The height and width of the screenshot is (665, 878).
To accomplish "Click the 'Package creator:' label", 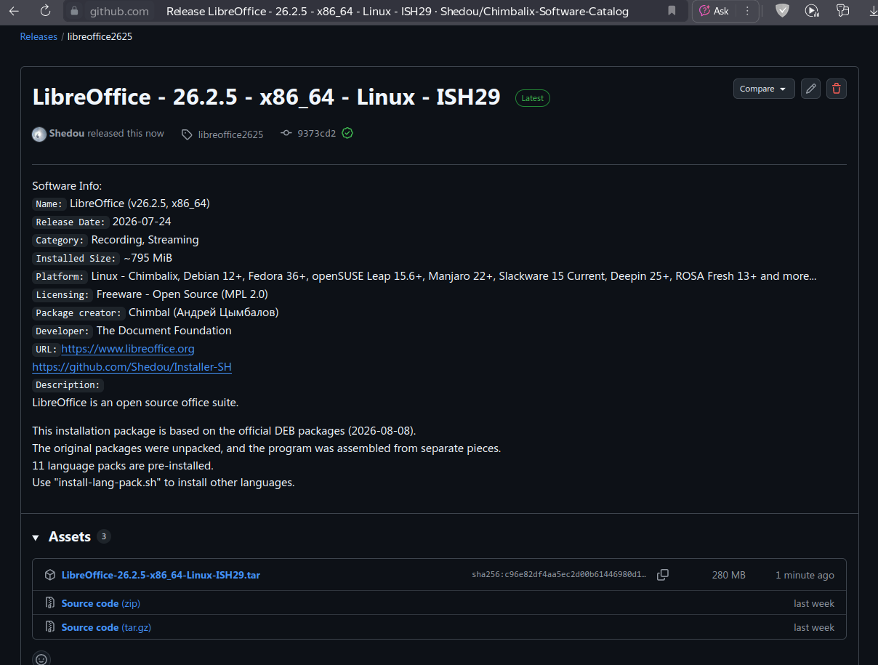I will (x=79, y=313).
